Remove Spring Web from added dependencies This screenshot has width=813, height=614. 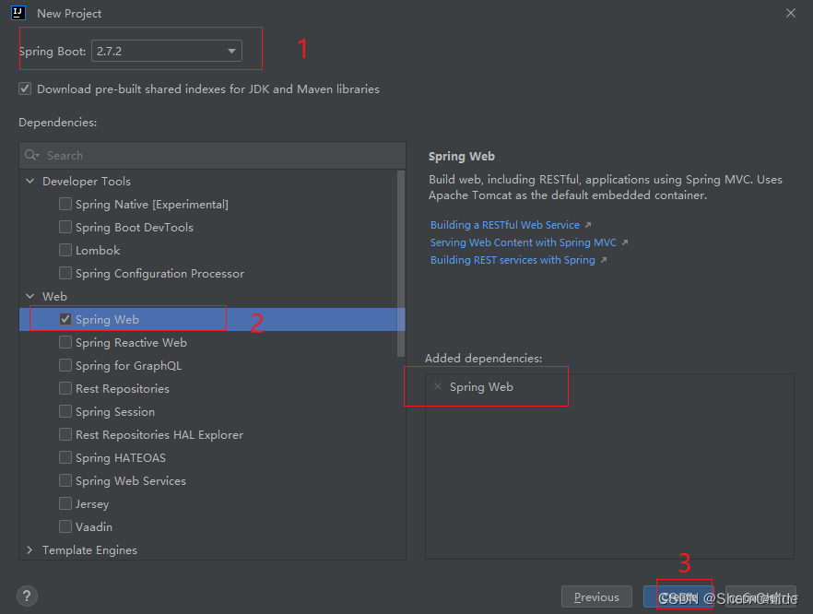(438, 386)
